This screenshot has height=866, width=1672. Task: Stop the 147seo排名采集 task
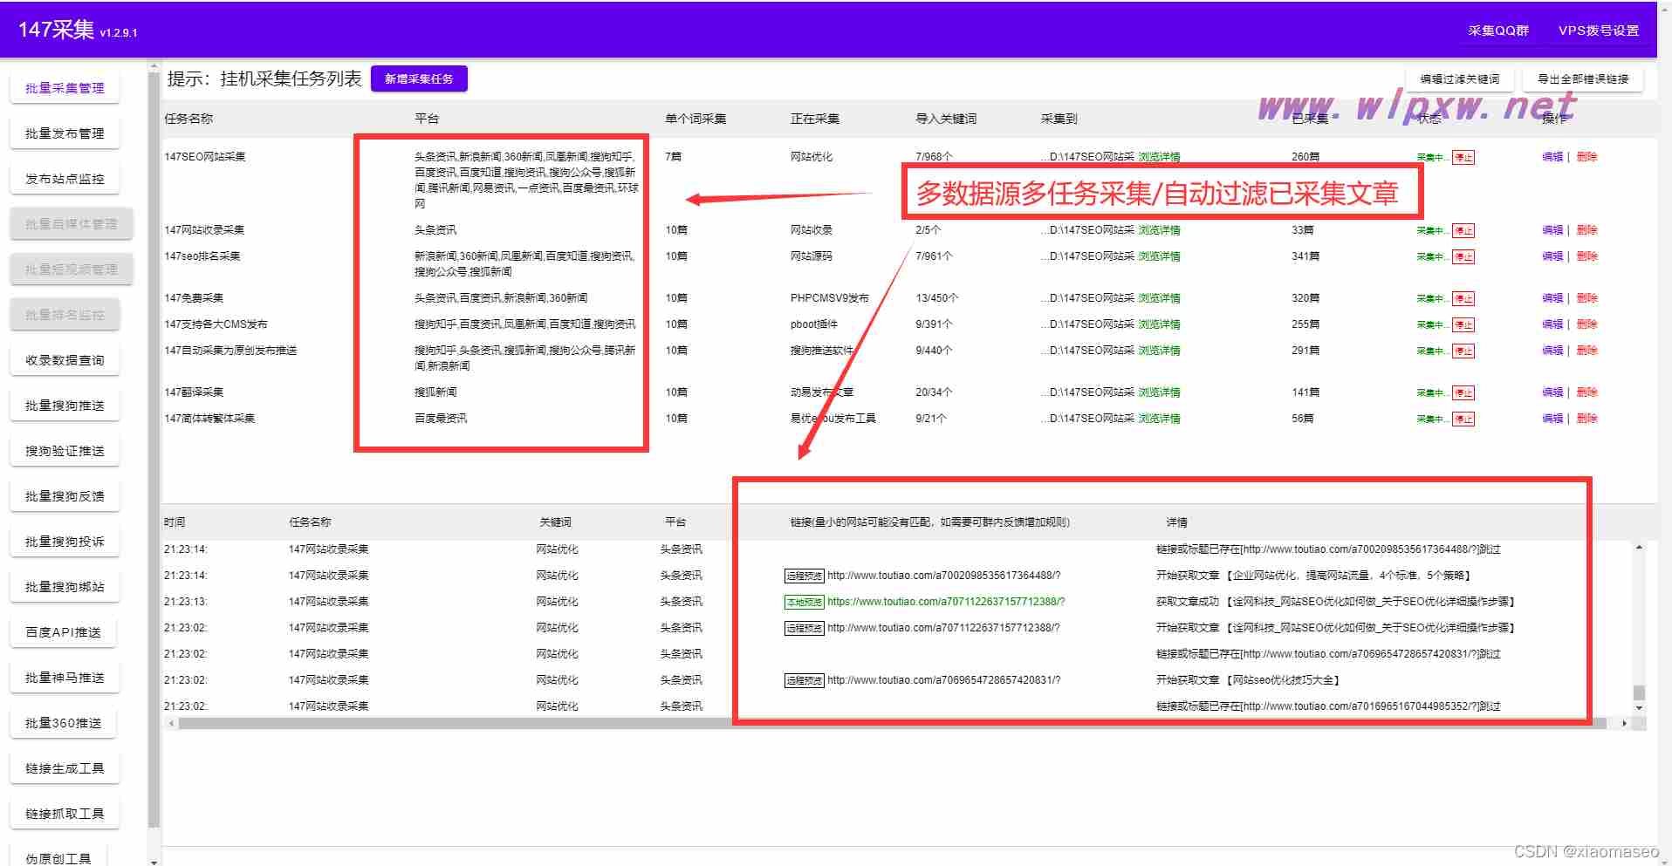tap(1463, 257)
